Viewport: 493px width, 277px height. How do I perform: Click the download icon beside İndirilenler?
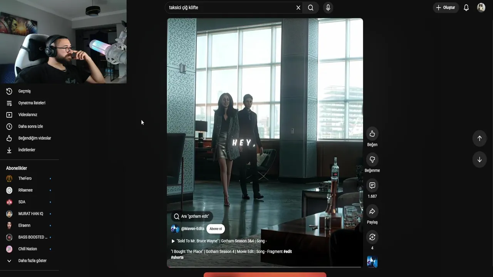pyautogui.click(x=9, y=150)
